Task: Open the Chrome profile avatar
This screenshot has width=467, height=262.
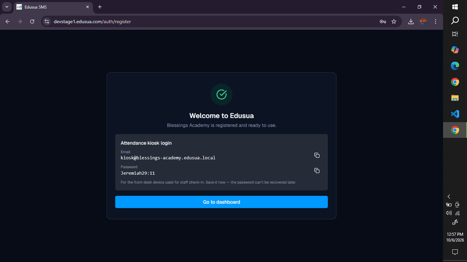Action: click(x=423, y=21)
